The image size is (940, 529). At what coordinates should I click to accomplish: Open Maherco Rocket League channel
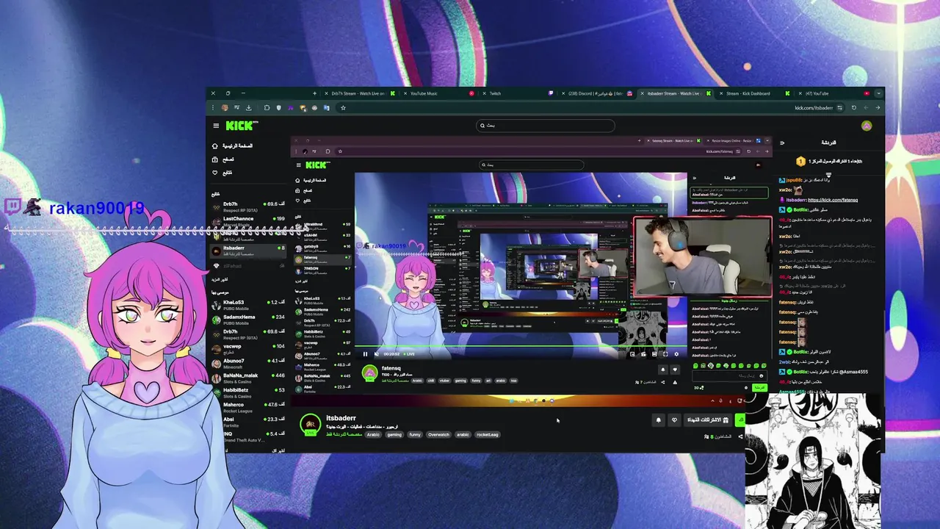tap(249, 407)
